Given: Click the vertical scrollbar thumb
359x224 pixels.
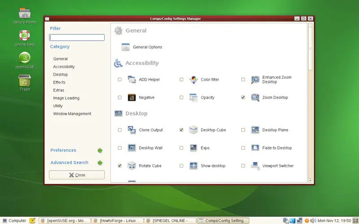Looking at the screenshot, I should point(310,49).
